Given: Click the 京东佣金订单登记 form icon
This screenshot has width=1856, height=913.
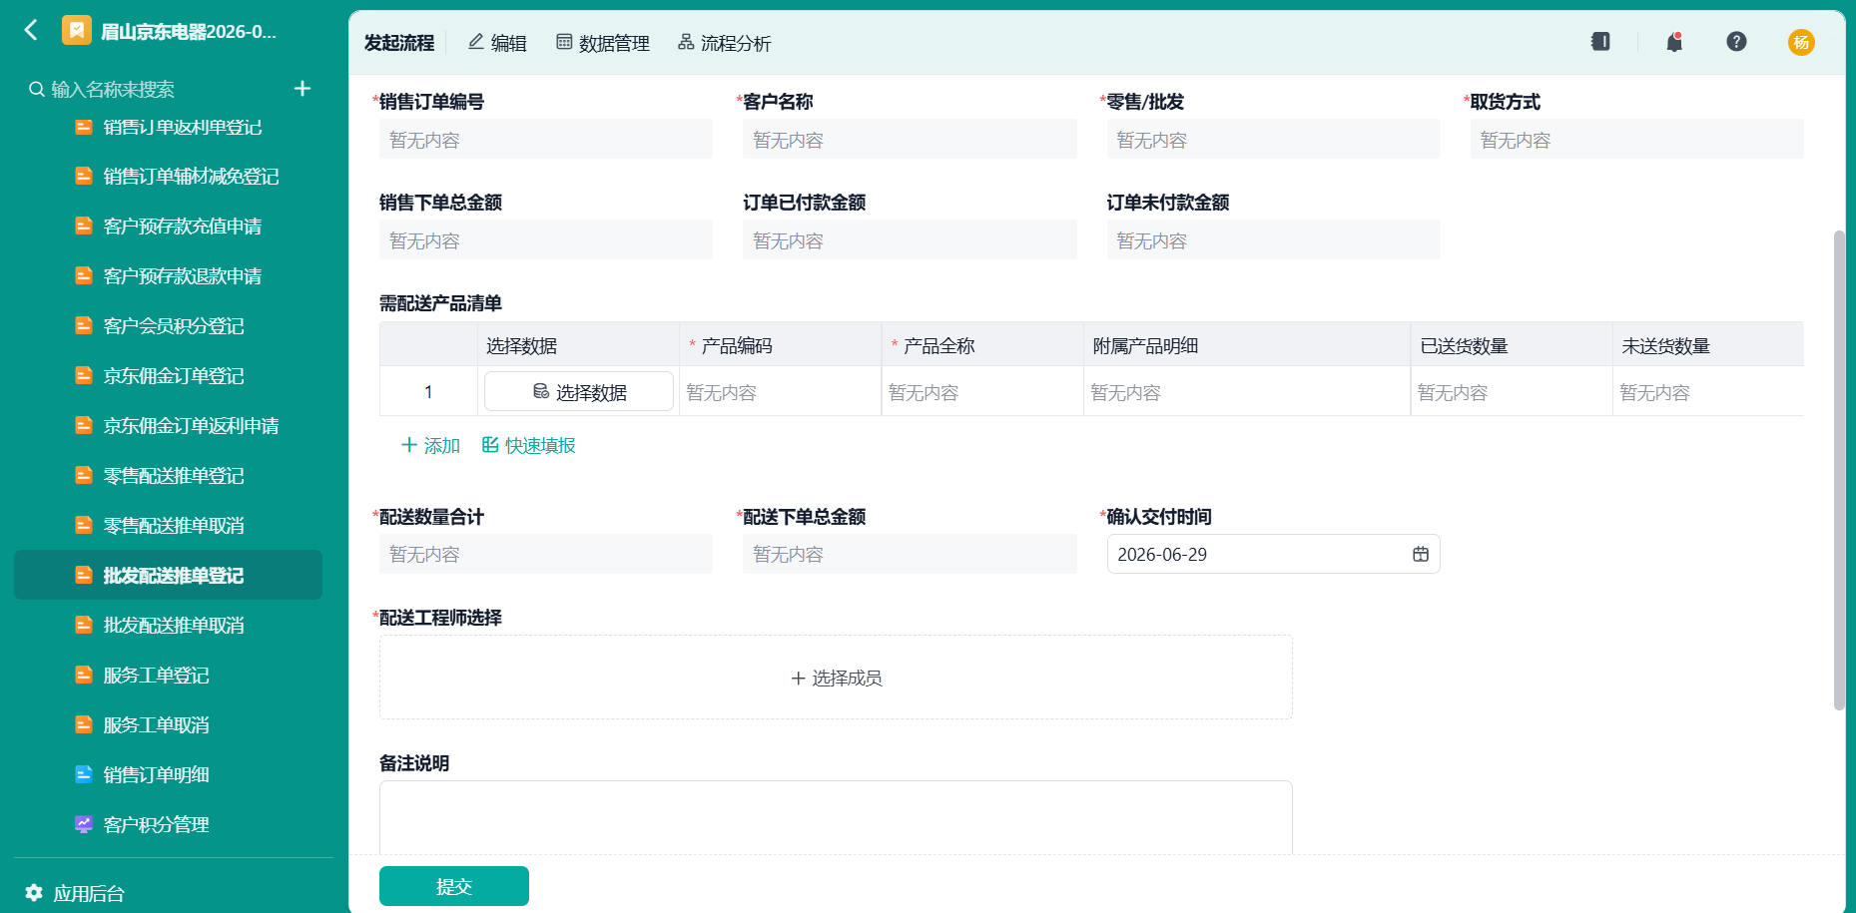Looking at the screenshot, I should pyautogui.click(x=84, y=376).
